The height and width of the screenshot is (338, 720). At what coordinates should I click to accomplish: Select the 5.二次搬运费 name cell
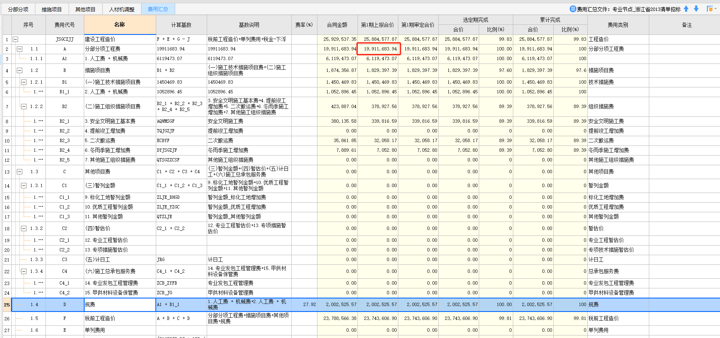pyautogui.click(x=120, y=140)
